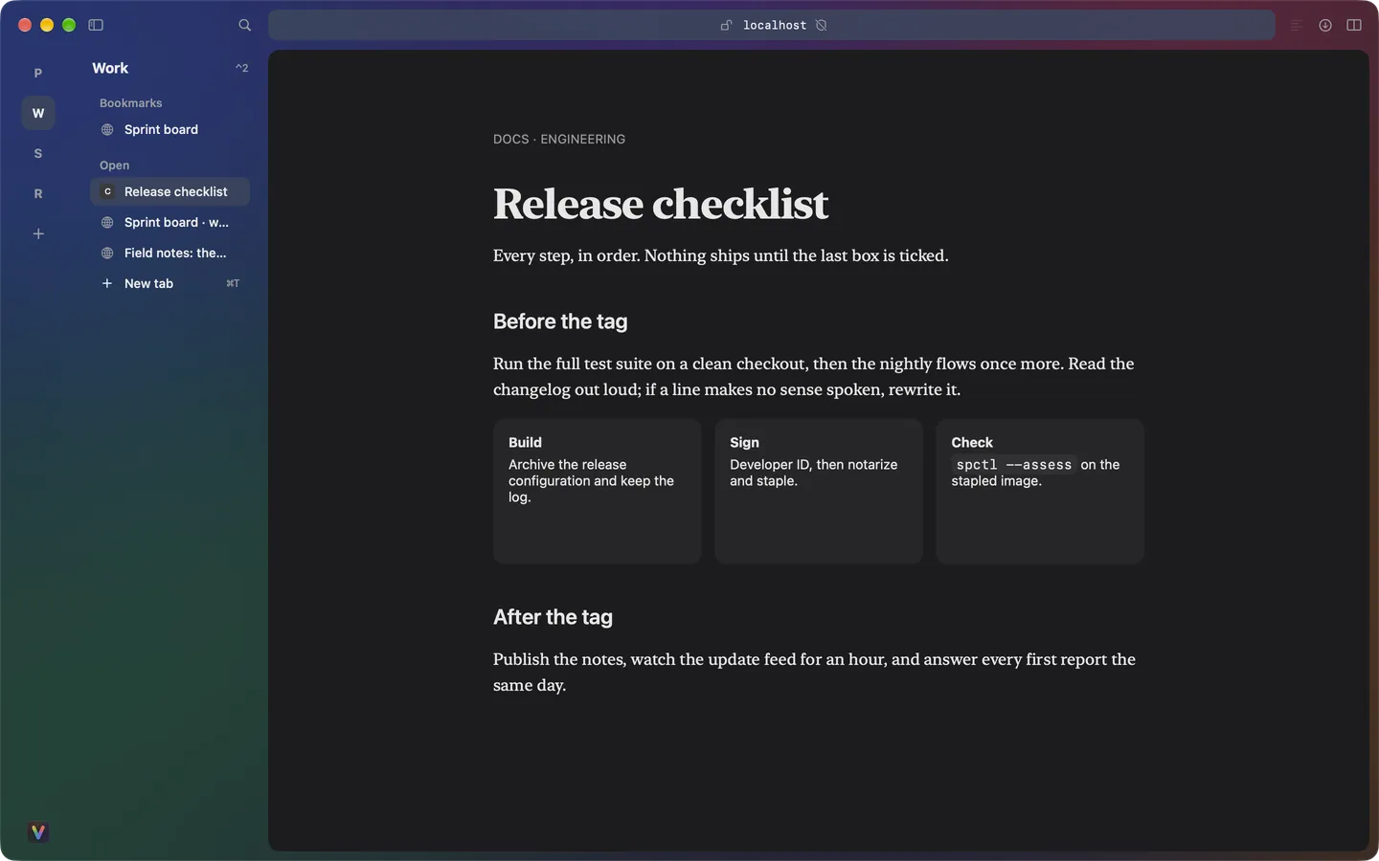Toggle the sidebar with the panel icon

[x=96, y=25]
